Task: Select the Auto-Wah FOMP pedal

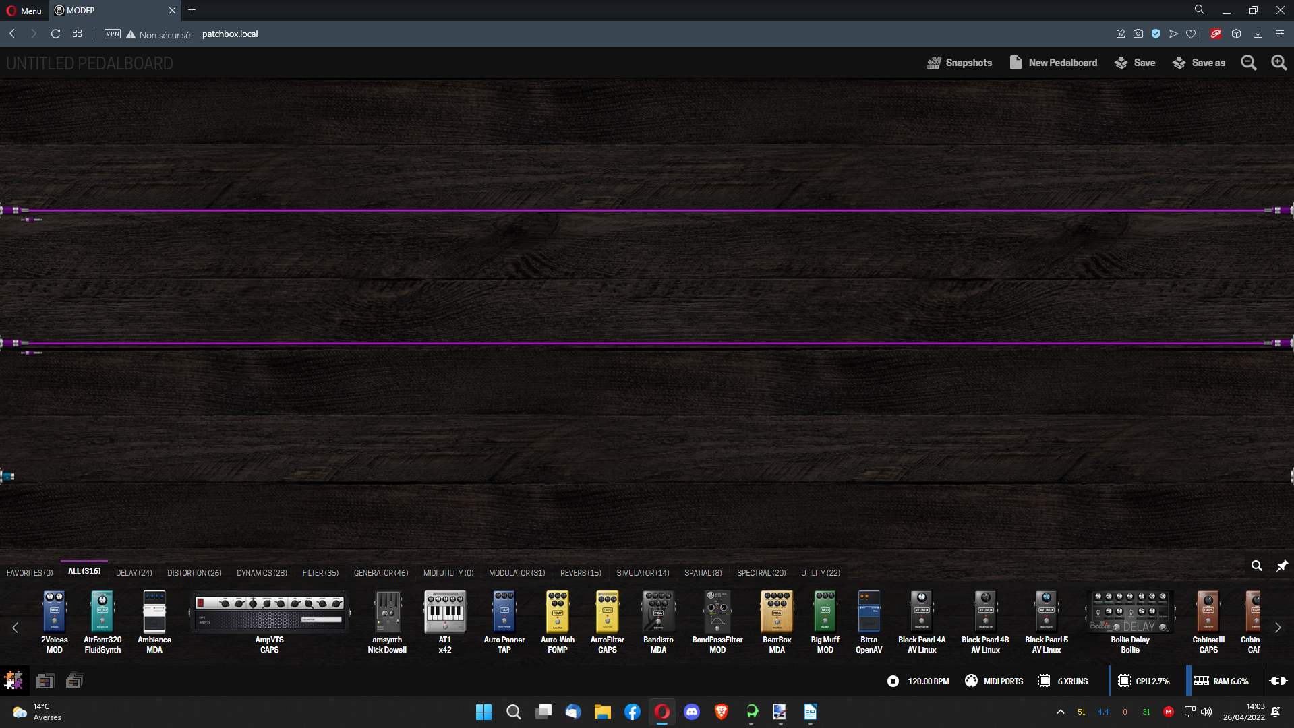Action: coord(558,621)
